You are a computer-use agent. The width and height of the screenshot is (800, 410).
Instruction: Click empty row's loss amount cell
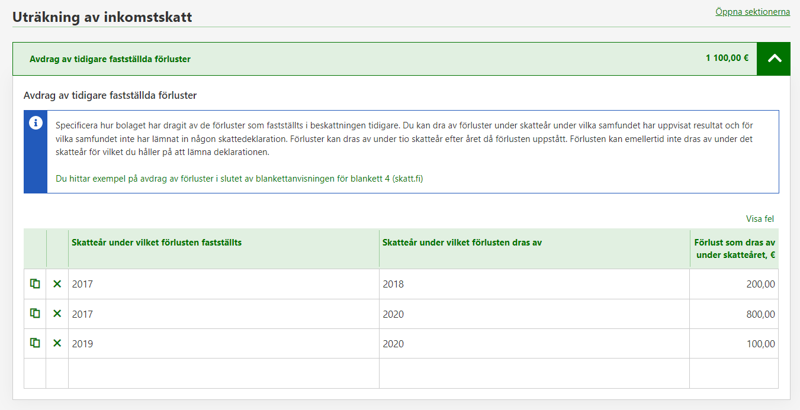734,373
